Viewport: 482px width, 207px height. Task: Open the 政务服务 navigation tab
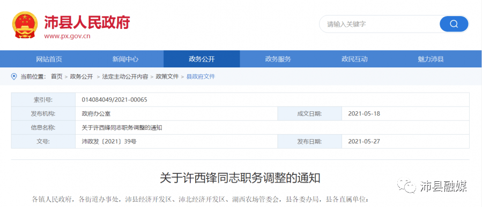(x=278, y=59)
